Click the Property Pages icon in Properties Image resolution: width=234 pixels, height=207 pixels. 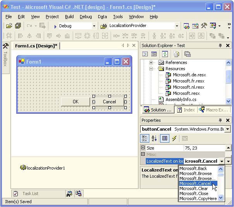pyautogui.click(x=185, y=138)
